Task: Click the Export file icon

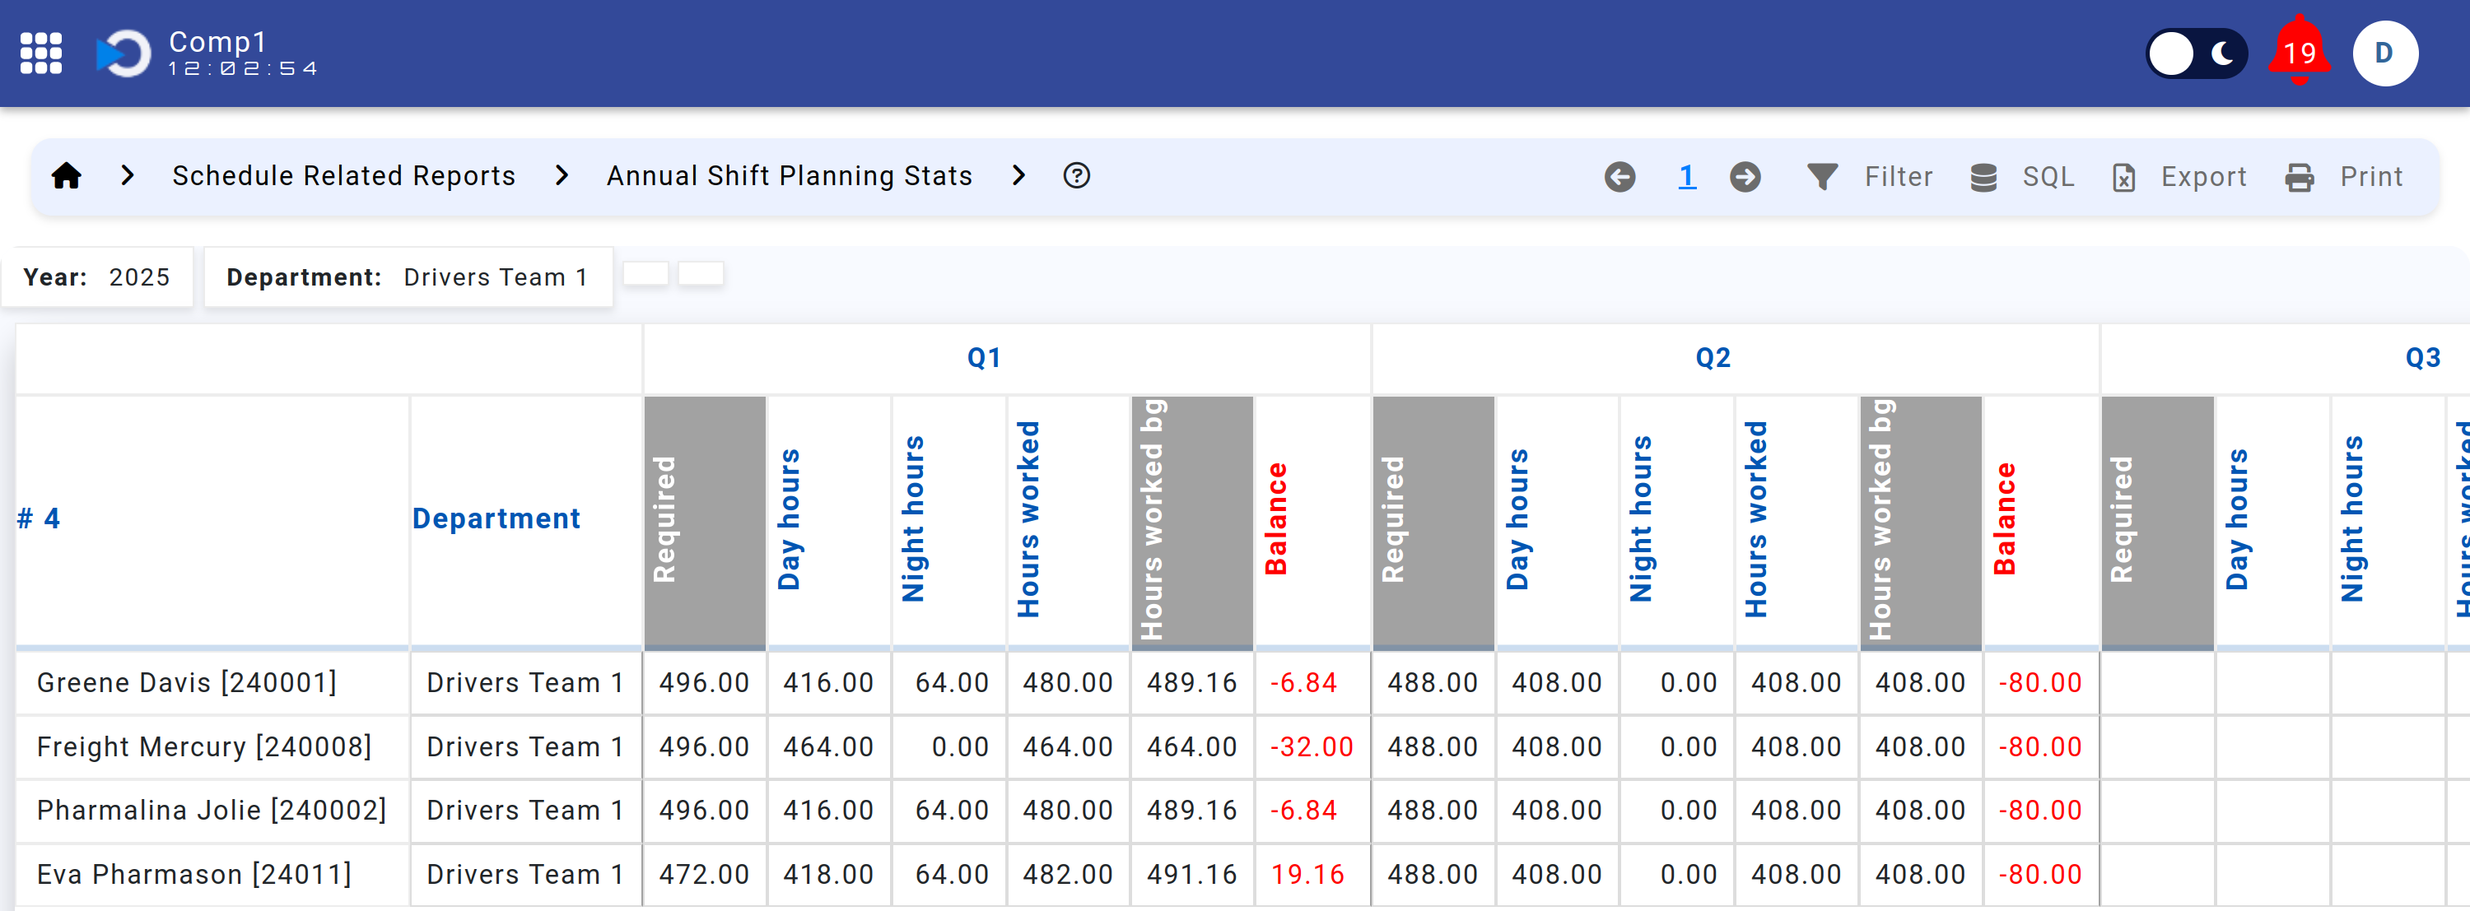Action: coord(2124,177)
